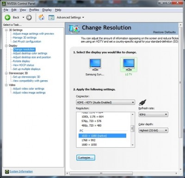The image size is (185, 178).
Task: Open the View menu
Action: pyautogui.click(x=23, y=10)
